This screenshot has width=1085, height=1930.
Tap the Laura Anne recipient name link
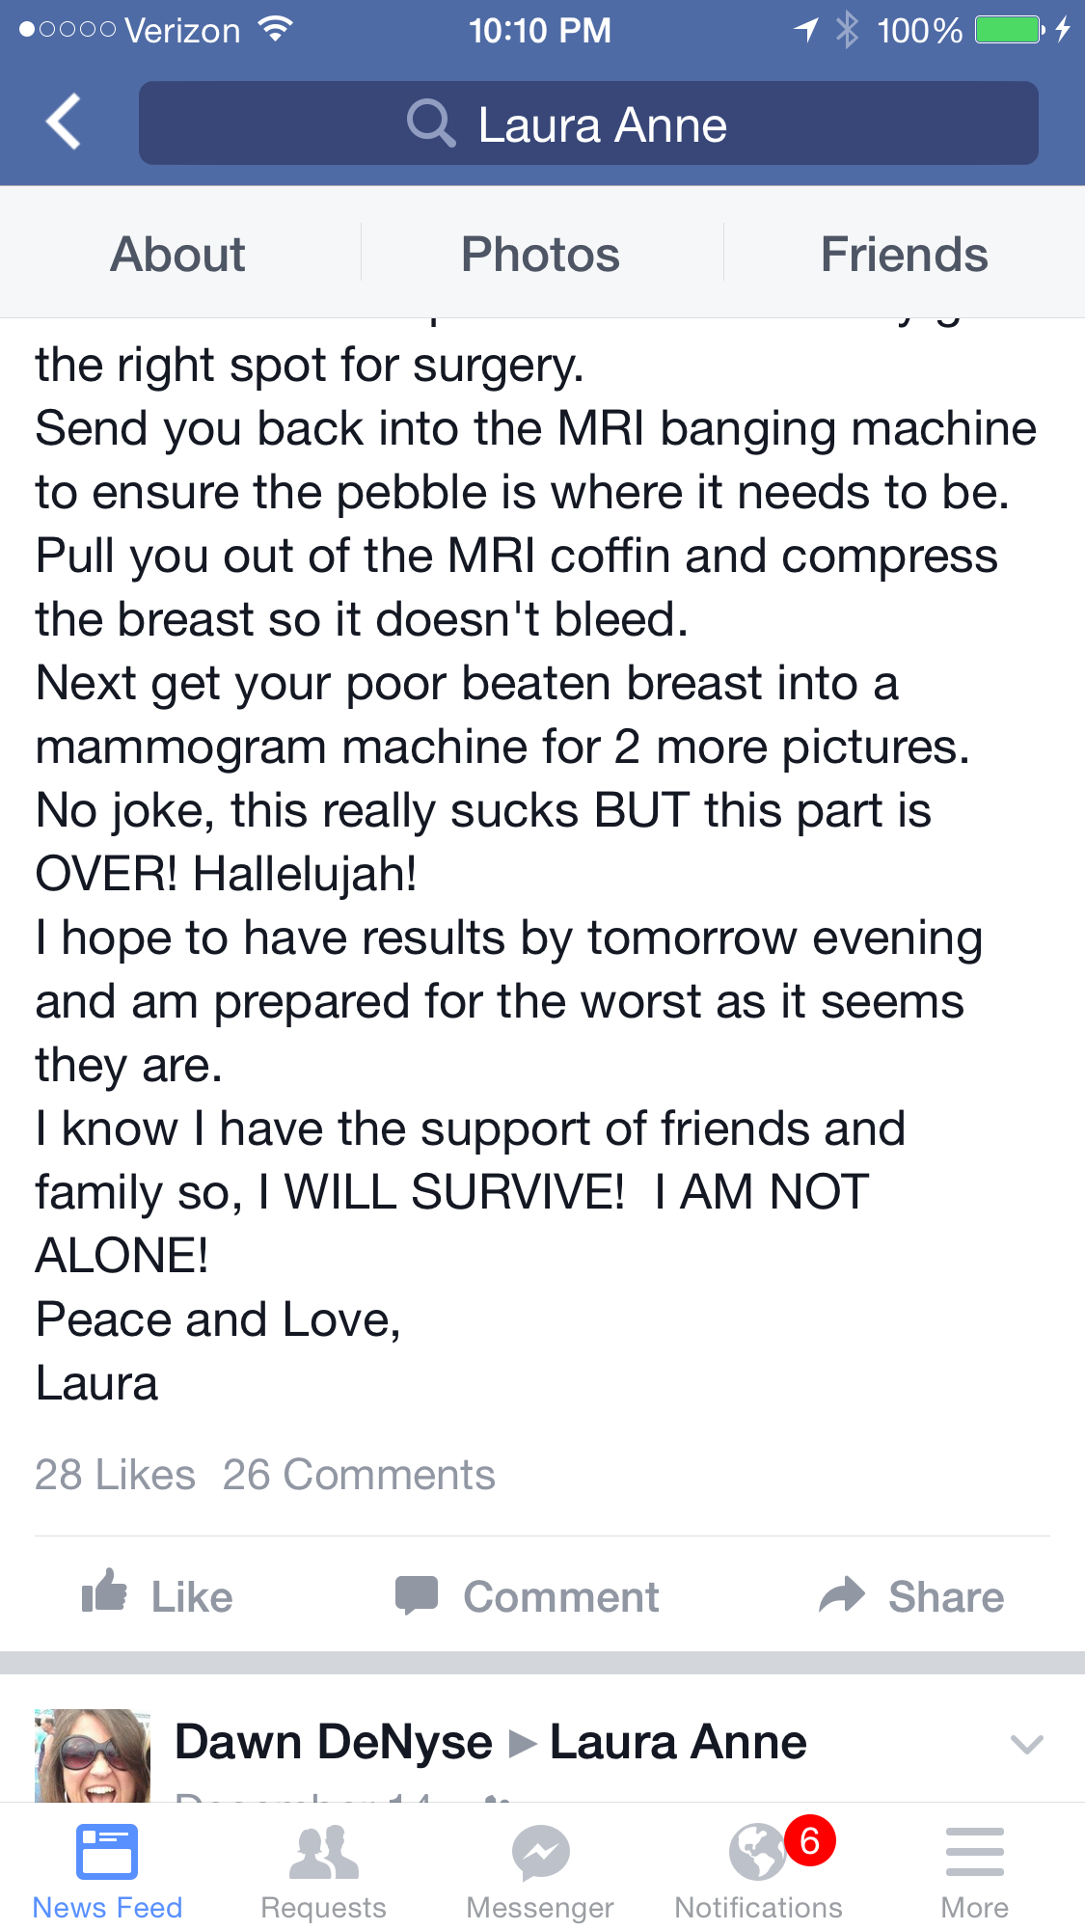pyautogui.click(x=678, y=1743)
